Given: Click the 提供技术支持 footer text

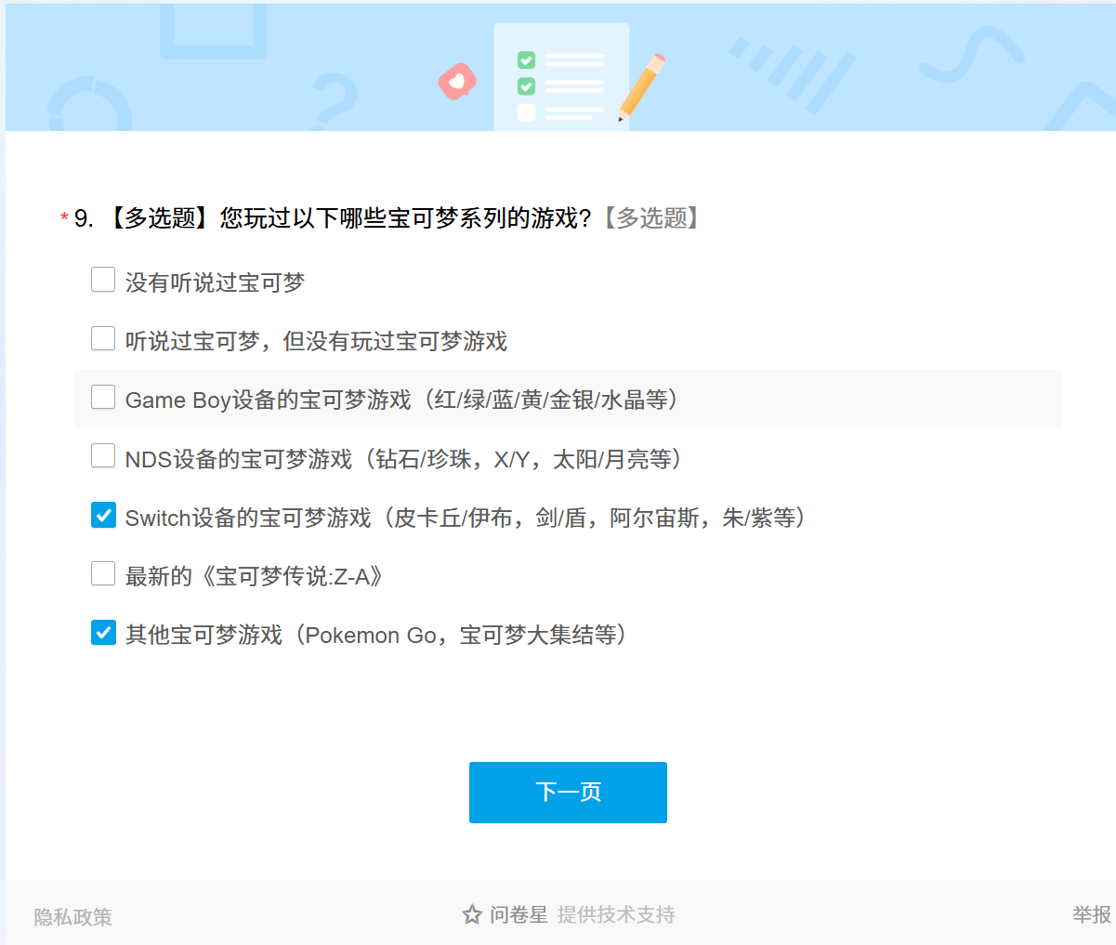Looking at the screenshot, I should coord(616,915).
